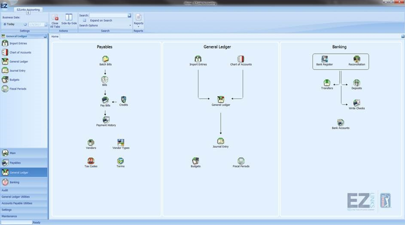Open Journal Entry in the center panel

click(x=221, y=143)
